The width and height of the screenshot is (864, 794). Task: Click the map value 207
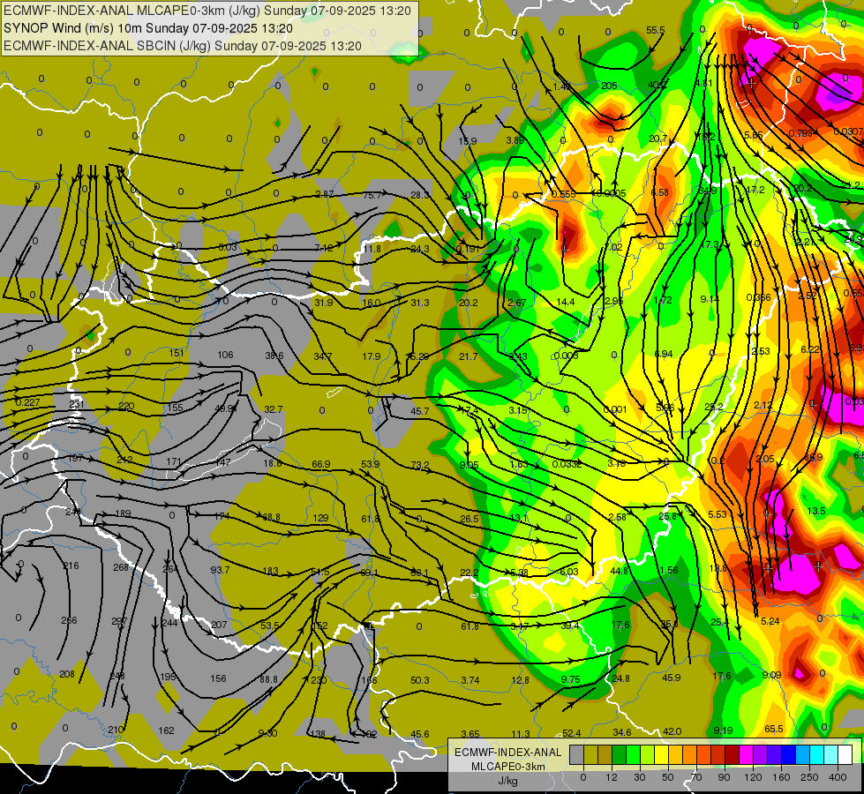[x=219, y=625]
